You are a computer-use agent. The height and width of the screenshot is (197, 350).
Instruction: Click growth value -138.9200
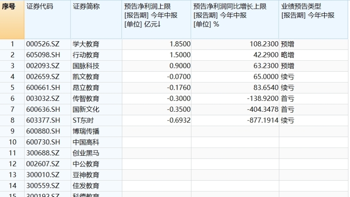coord(263,98)
